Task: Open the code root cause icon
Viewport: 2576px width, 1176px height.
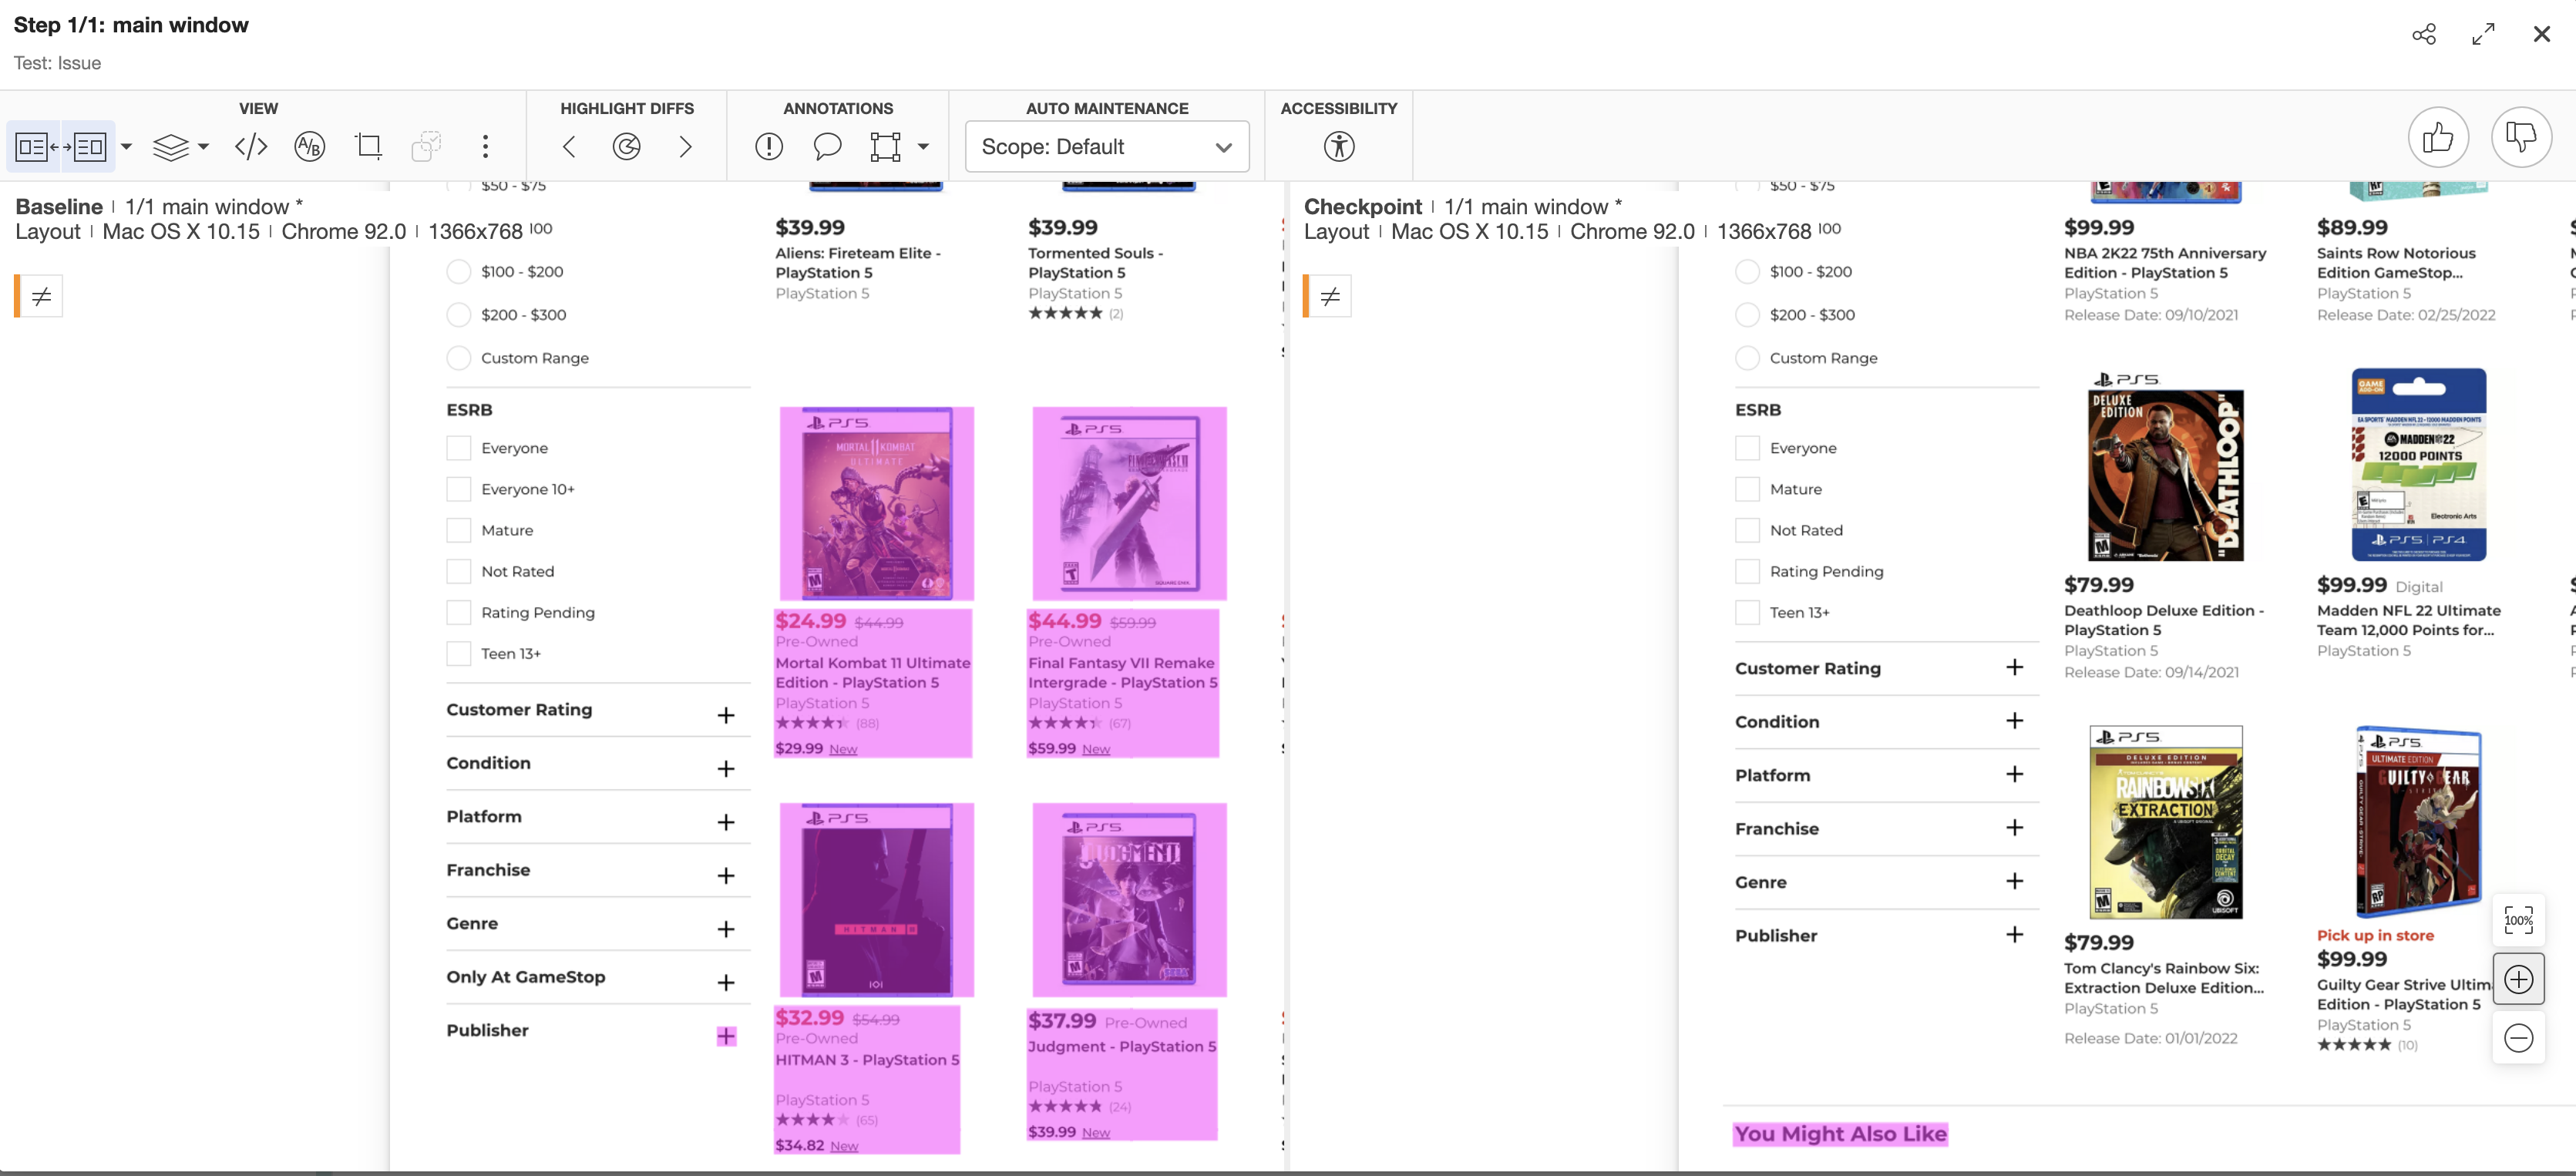Action: 251,147
